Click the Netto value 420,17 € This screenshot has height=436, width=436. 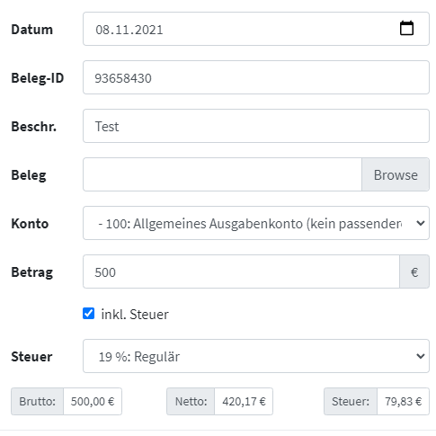coord(244,401)
